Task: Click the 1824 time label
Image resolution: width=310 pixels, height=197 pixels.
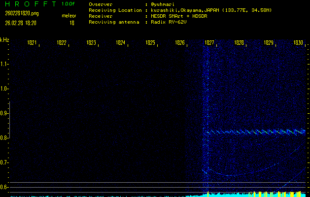Action: (x=121, y=43)
